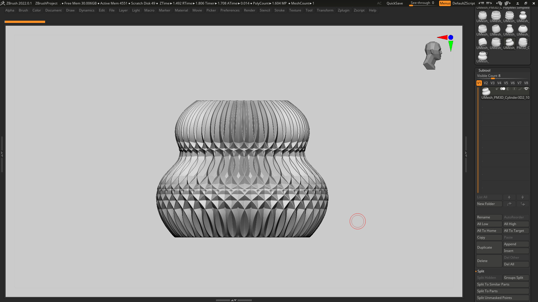
Task: Click the QuickSave button
Action: point(395,3)
